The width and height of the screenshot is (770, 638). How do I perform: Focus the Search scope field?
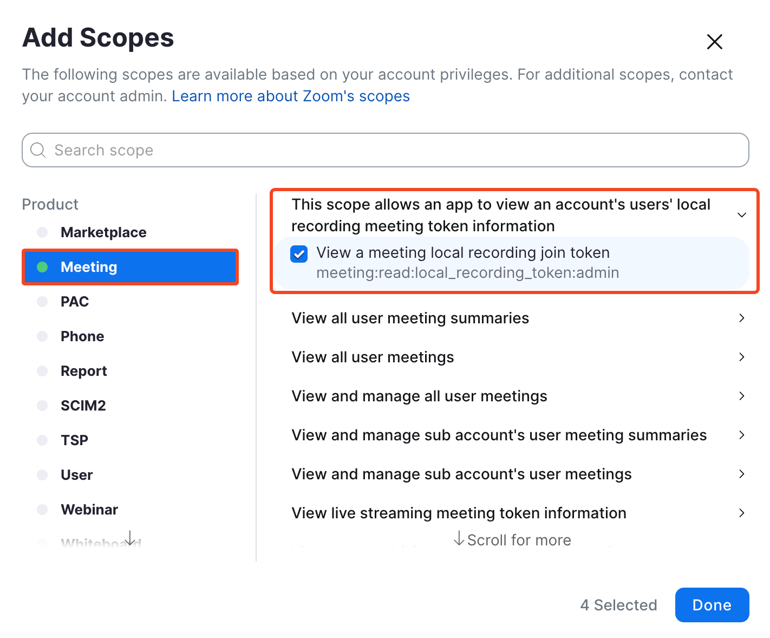pos(385,150)
